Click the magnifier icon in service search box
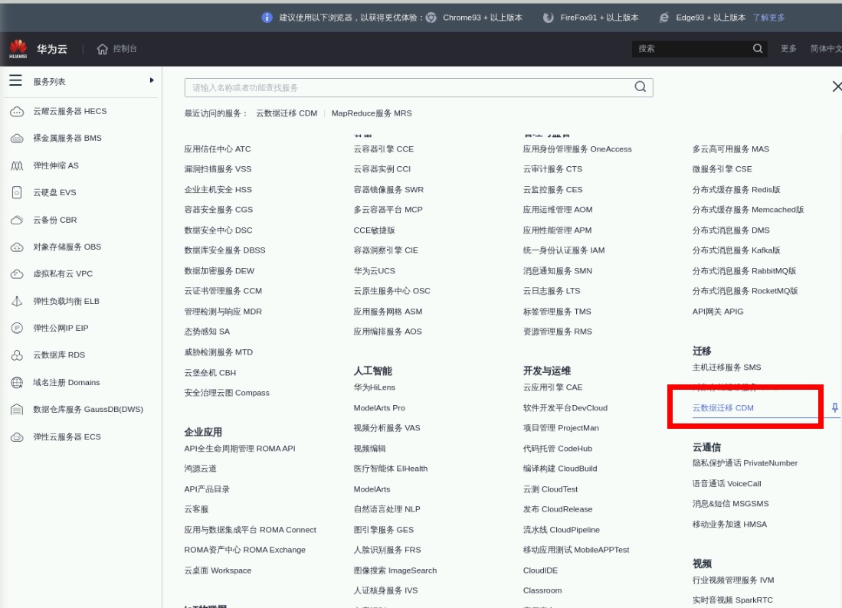Image resolution: width=842 pixels, height=608 pixels. coord(640,87)
